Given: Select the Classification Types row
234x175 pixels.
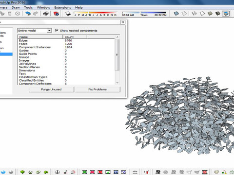Looking at the screenshot, I should tap(66, 77).
